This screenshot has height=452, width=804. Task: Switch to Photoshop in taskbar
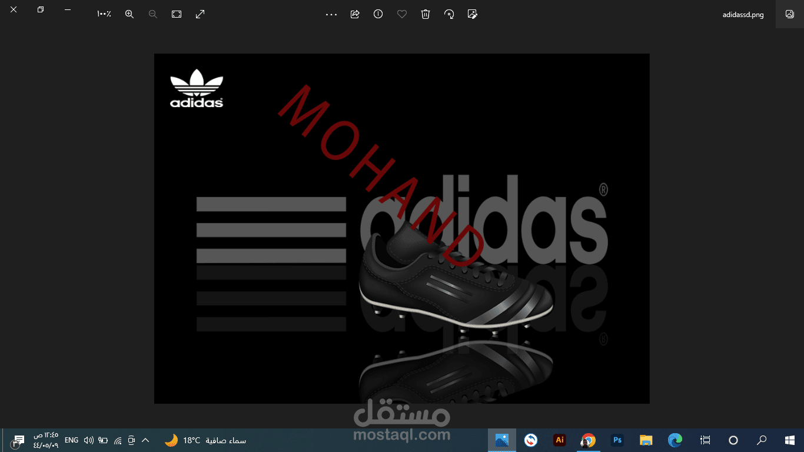pyautogui.click(x=617, y=440)
